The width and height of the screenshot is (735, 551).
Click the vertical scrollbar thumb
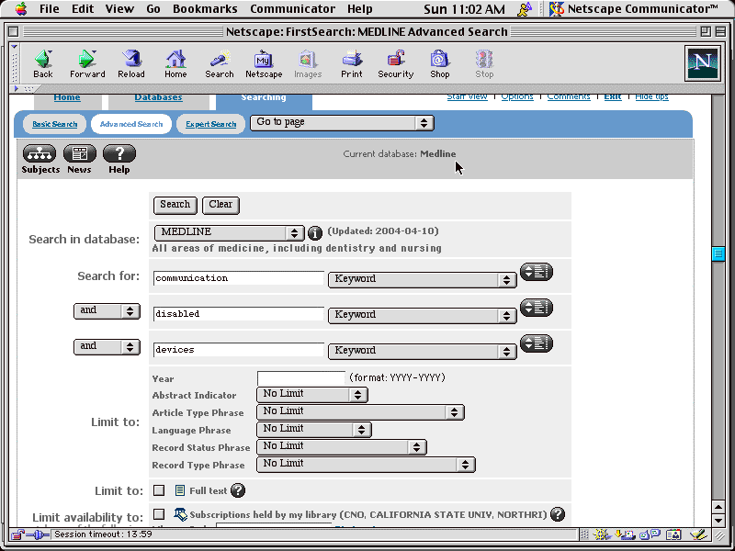click(x=718, y=254)
